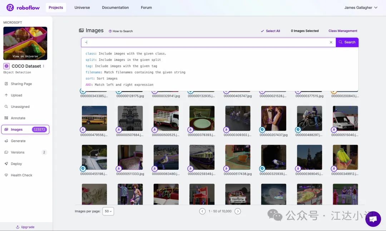Open the images per page dropdown
Screen dimensions: 386x231
point(108,211)
